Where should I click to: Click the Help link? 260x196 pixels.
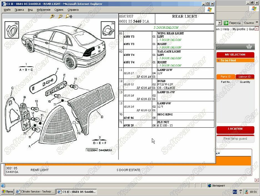(x=226, y=29)
